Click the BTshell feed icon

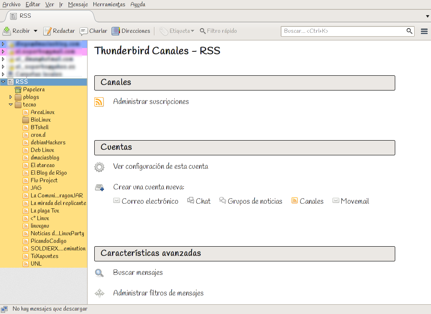[26, 128]
